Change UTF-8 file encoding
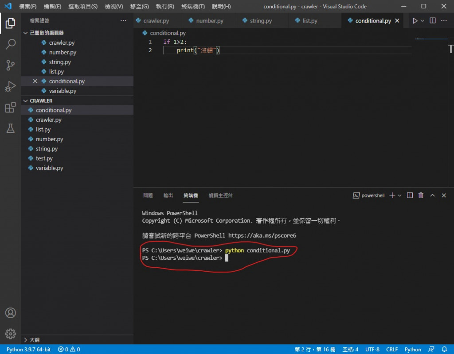The image size is (454, 354). [372, 350]
